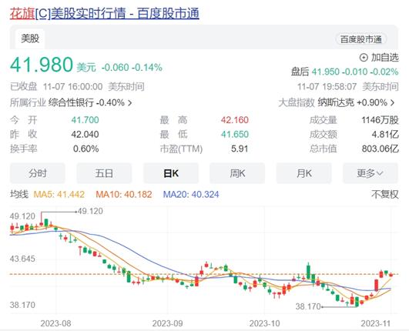The image size is (409, 331).
Task: Click the 不复权 adjustment option
Action: click(385, 195)
